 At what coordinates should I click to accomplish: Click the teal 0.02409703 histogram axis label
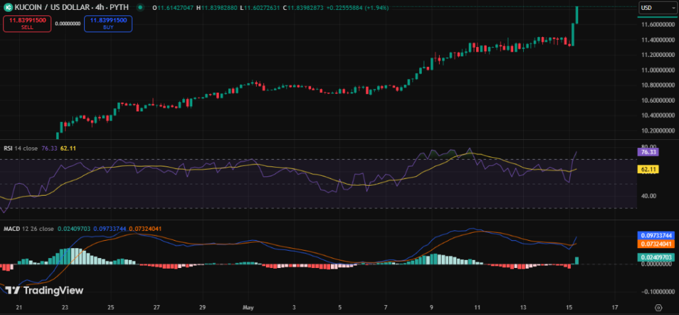[x=656, y=257]
